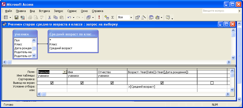Open the Сервис menu
Image resolution: width=243 pixels, height=108 pixels.
[x=72, y=11]
